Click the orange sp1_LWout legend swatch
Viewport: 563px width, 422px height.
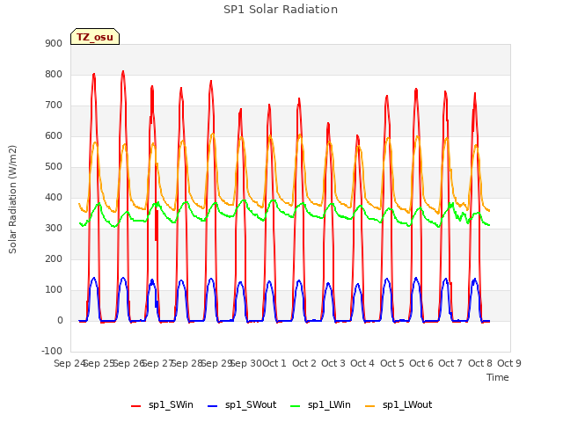[x=369, y=406]
